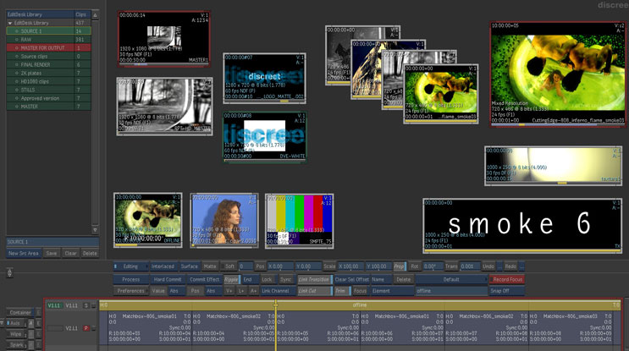This screenshot has width=629, height=351.
Task: Toggle the Soft option
Action: pos(229,266)
